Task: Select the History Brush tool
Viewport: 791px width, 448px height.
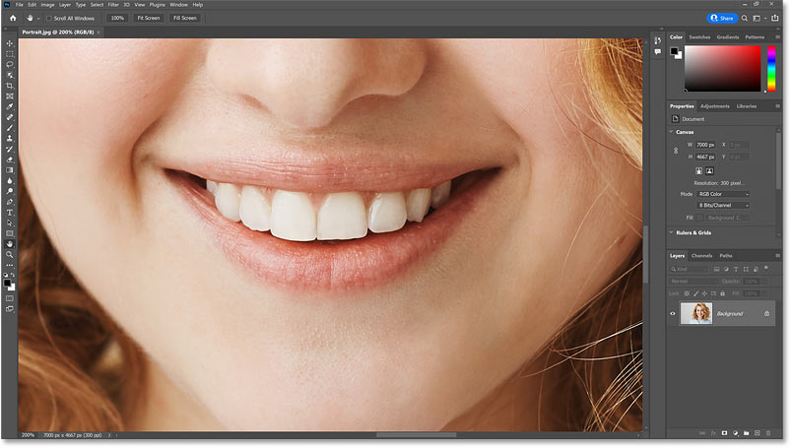Action: coord(10,149)
